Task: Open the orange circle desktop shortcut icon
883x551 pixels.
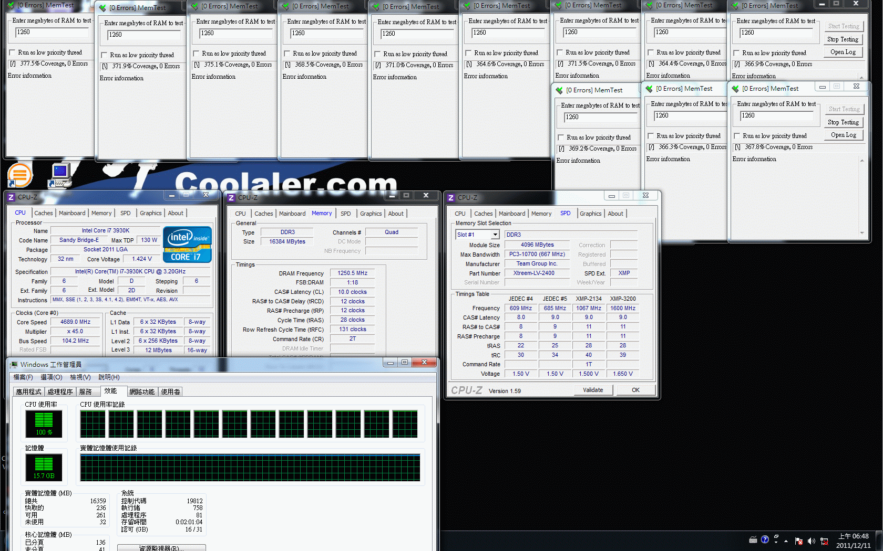Action: 20,175
